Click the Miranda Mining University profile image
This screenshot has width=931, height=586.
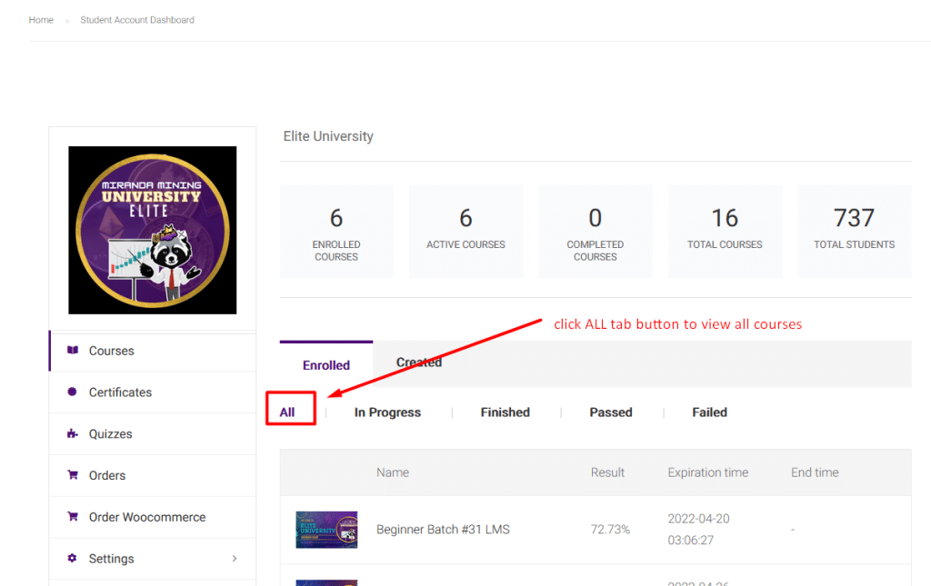[x=153, y=230]
